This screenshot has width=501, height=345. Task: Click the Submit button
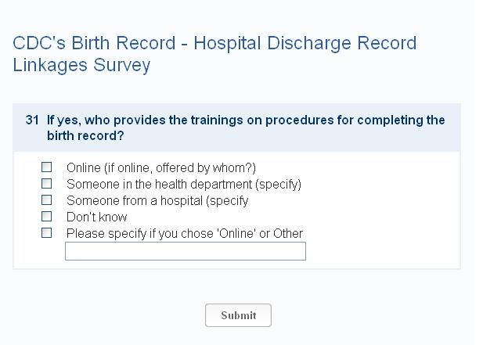click(238, 315)
